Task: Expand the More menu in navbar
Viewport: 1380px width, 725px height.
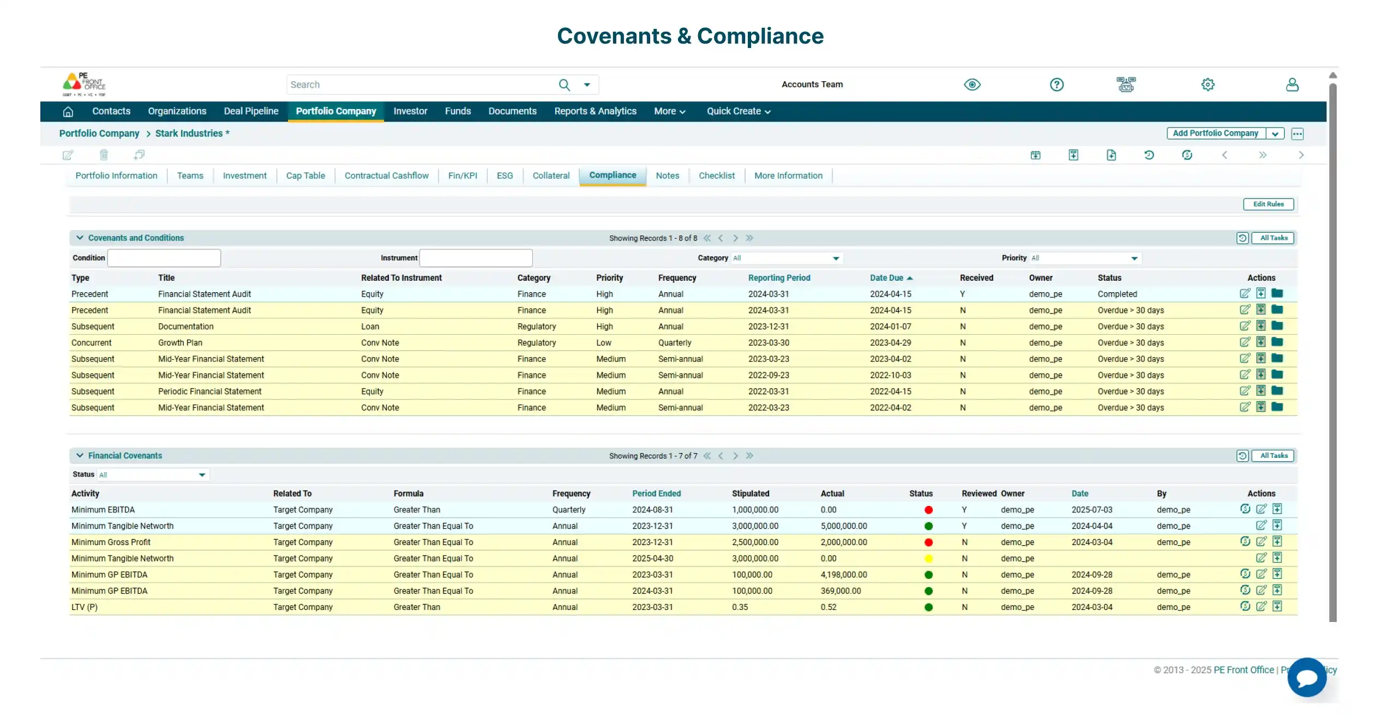Action: [669, 111]
